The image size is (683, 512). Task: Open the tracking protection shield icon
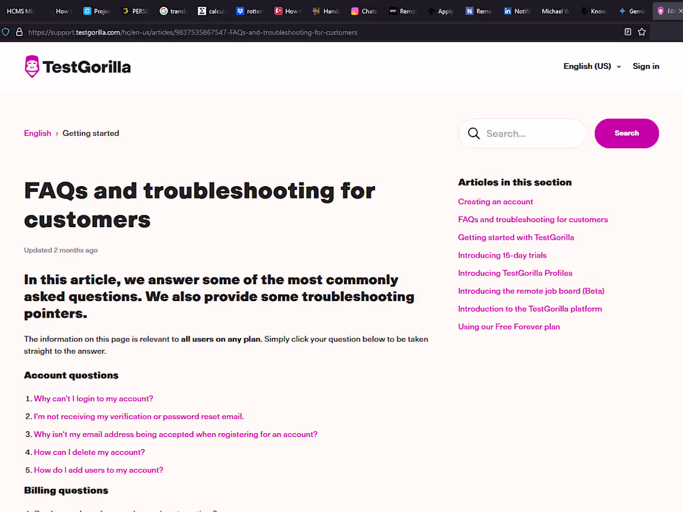tap(6, 32)
